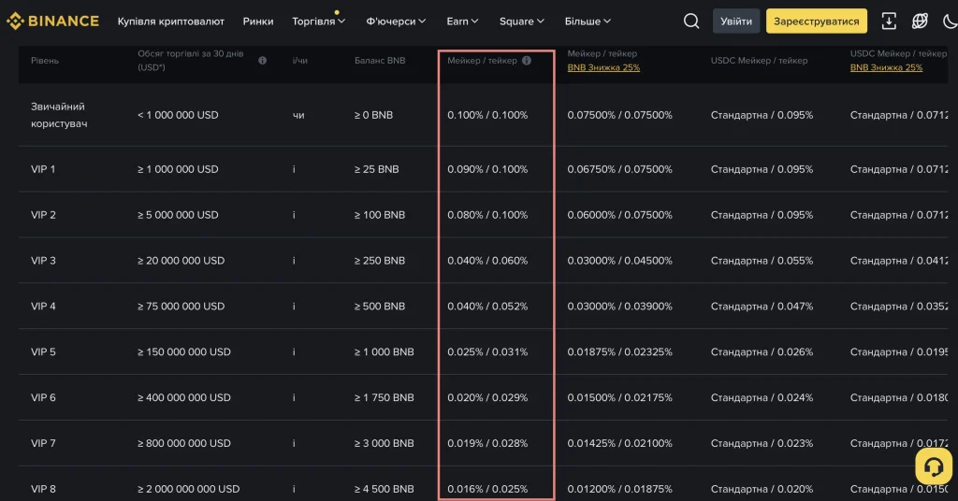Click the '0.090% / 0.100%' fee cell
This screenshot has height=501, width=958.
pyautogui.click(x=487, y=169)
